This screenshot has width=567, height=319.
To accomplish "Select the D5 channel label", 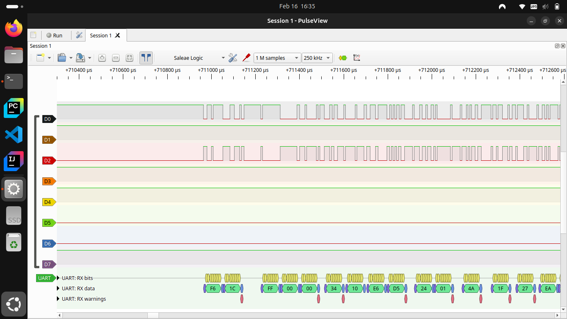I will point(49,223).
